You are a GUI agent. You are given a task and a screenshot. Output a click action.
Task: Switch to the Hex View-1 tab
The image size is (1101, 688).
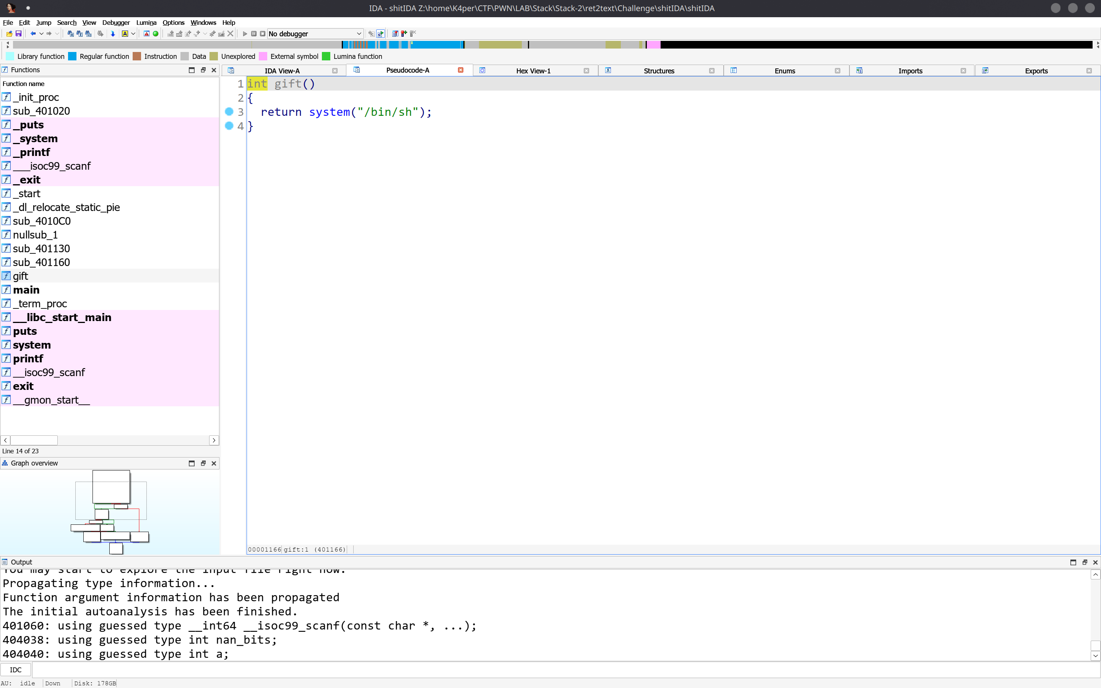(533, 71)
